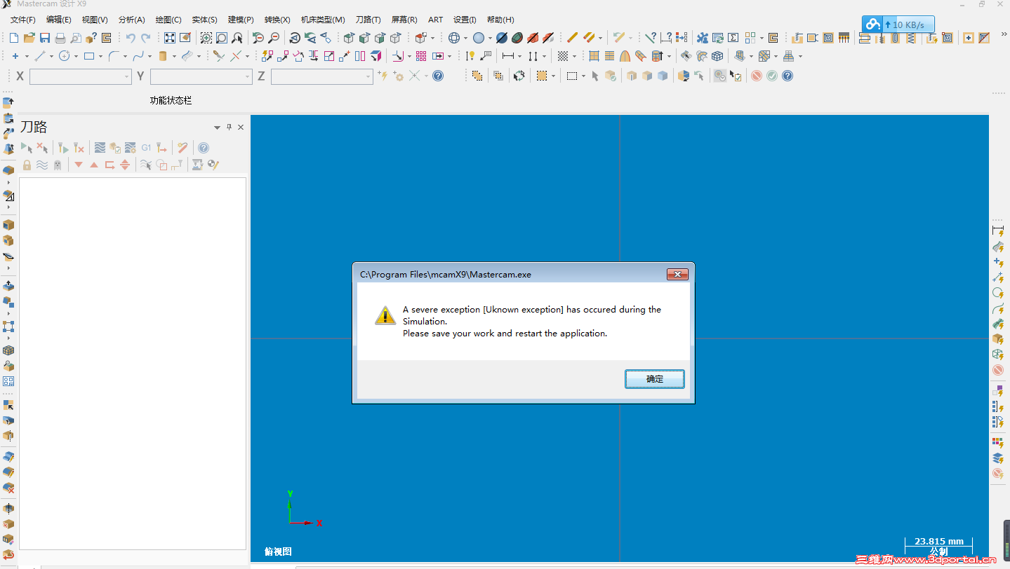Click the Redo arrow icon
The height and width of the screenshot is (569, 1010).
(x=146, y=38)
